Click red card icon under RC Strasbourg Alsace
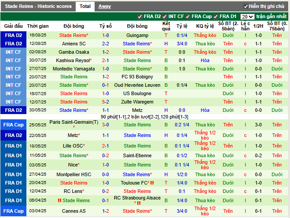This screenshot has height=218, width=290. tap(139, 203)
